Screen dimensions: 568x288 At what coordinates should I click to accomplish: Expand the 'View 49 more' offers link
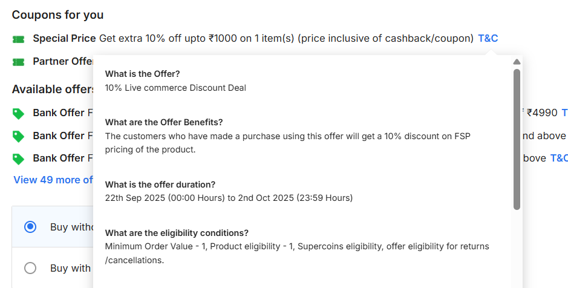click(x=53, y=180)
